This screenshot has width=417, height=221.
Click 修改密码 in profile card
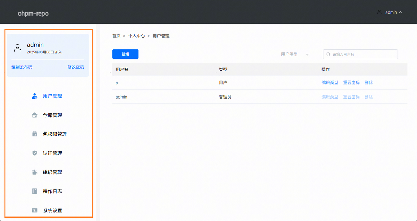[x=76, y=67]
